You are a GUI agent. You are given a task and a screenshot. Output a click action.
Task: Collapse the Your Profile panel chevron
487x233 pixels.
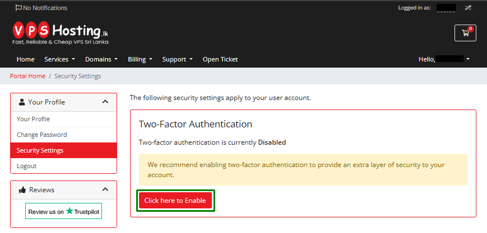click(x=105, y=102)
